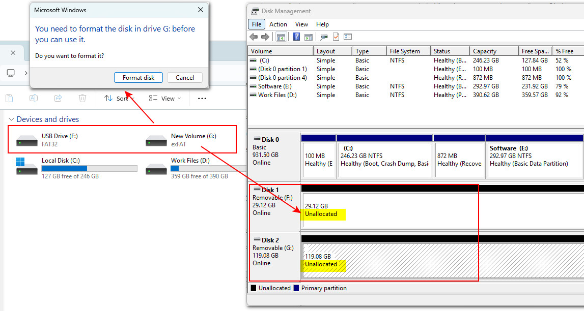This screenshot has width=584, height=311.
Task: Open the Action menu in Disk Management
Action: (x=278, y=24)
